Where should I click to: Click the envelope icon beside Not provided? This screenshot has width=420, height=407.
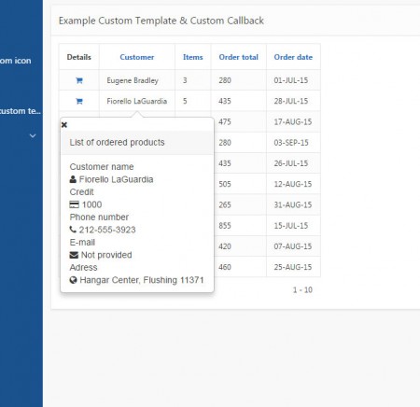74,255
